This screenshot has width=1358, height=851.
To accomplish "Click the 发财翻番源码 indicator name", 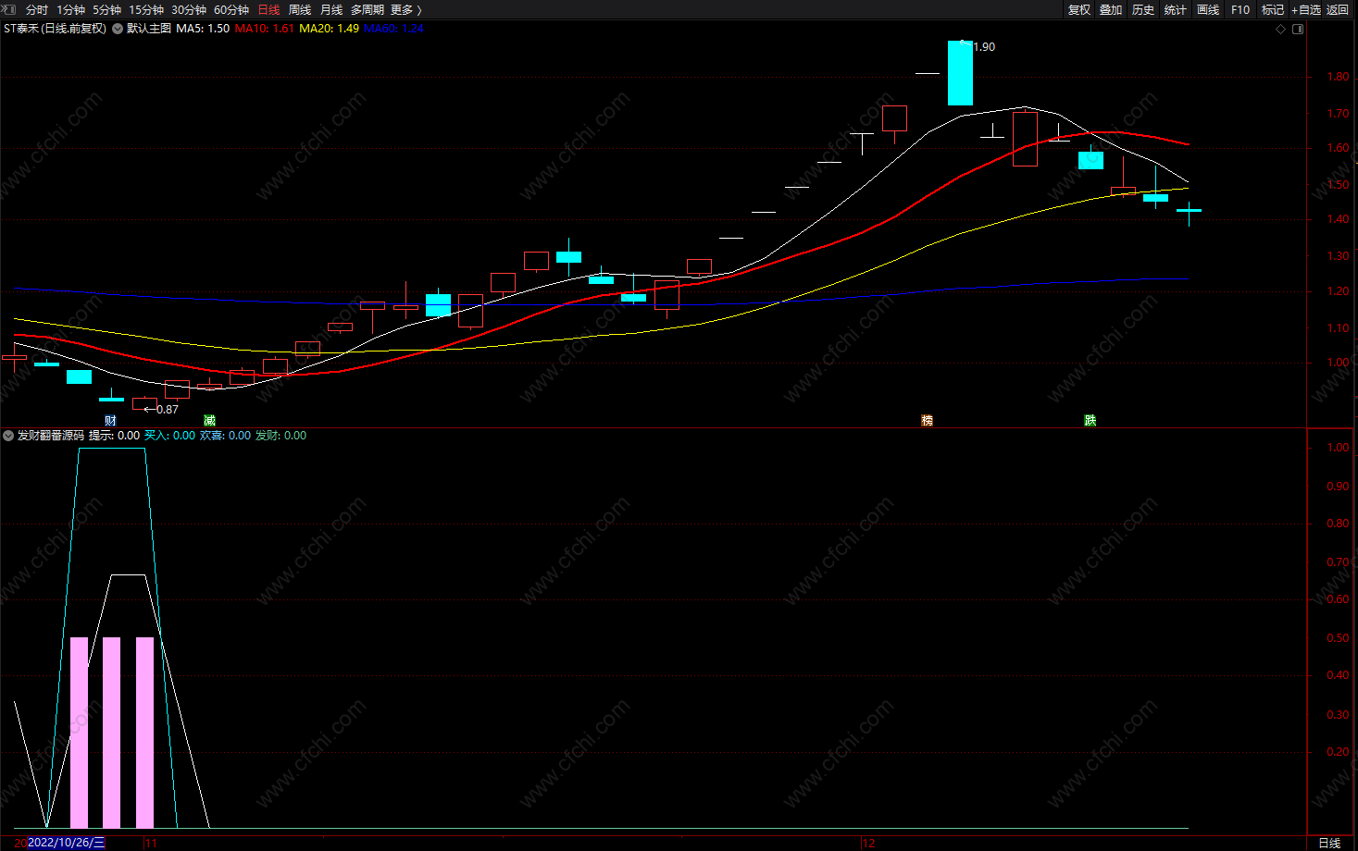I will point(51,436).
